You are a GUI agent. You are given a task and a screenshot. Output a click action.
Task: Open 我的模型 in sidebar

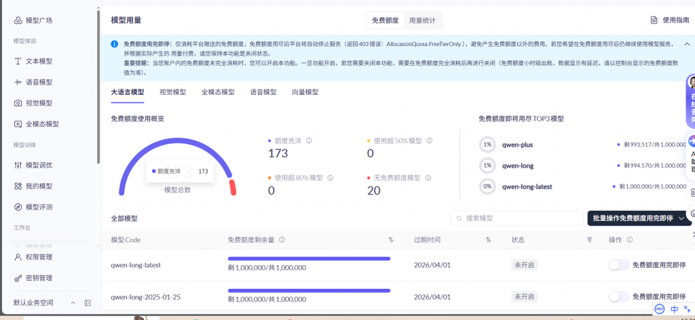tap(34, 186)
